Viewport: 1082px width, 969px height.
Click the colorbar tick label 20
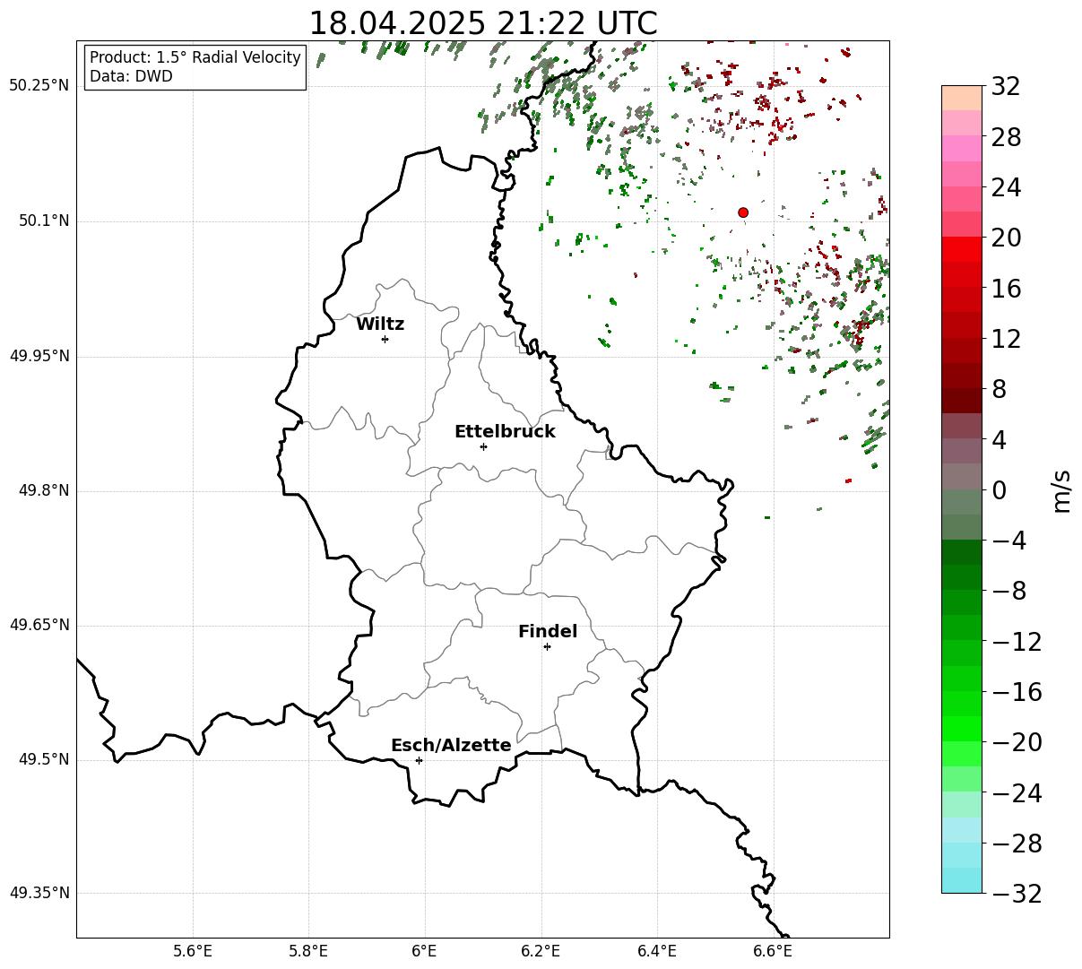click(x=1006, y=238)
